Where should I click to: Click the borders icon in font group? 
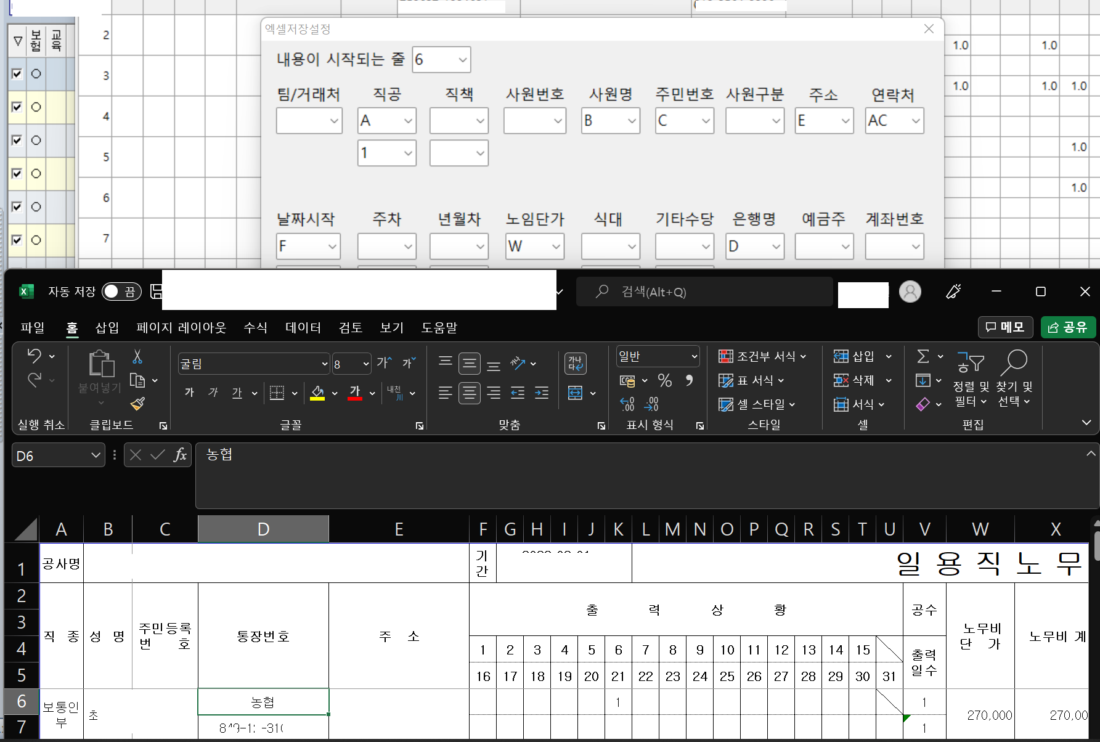tap(277, 393)
